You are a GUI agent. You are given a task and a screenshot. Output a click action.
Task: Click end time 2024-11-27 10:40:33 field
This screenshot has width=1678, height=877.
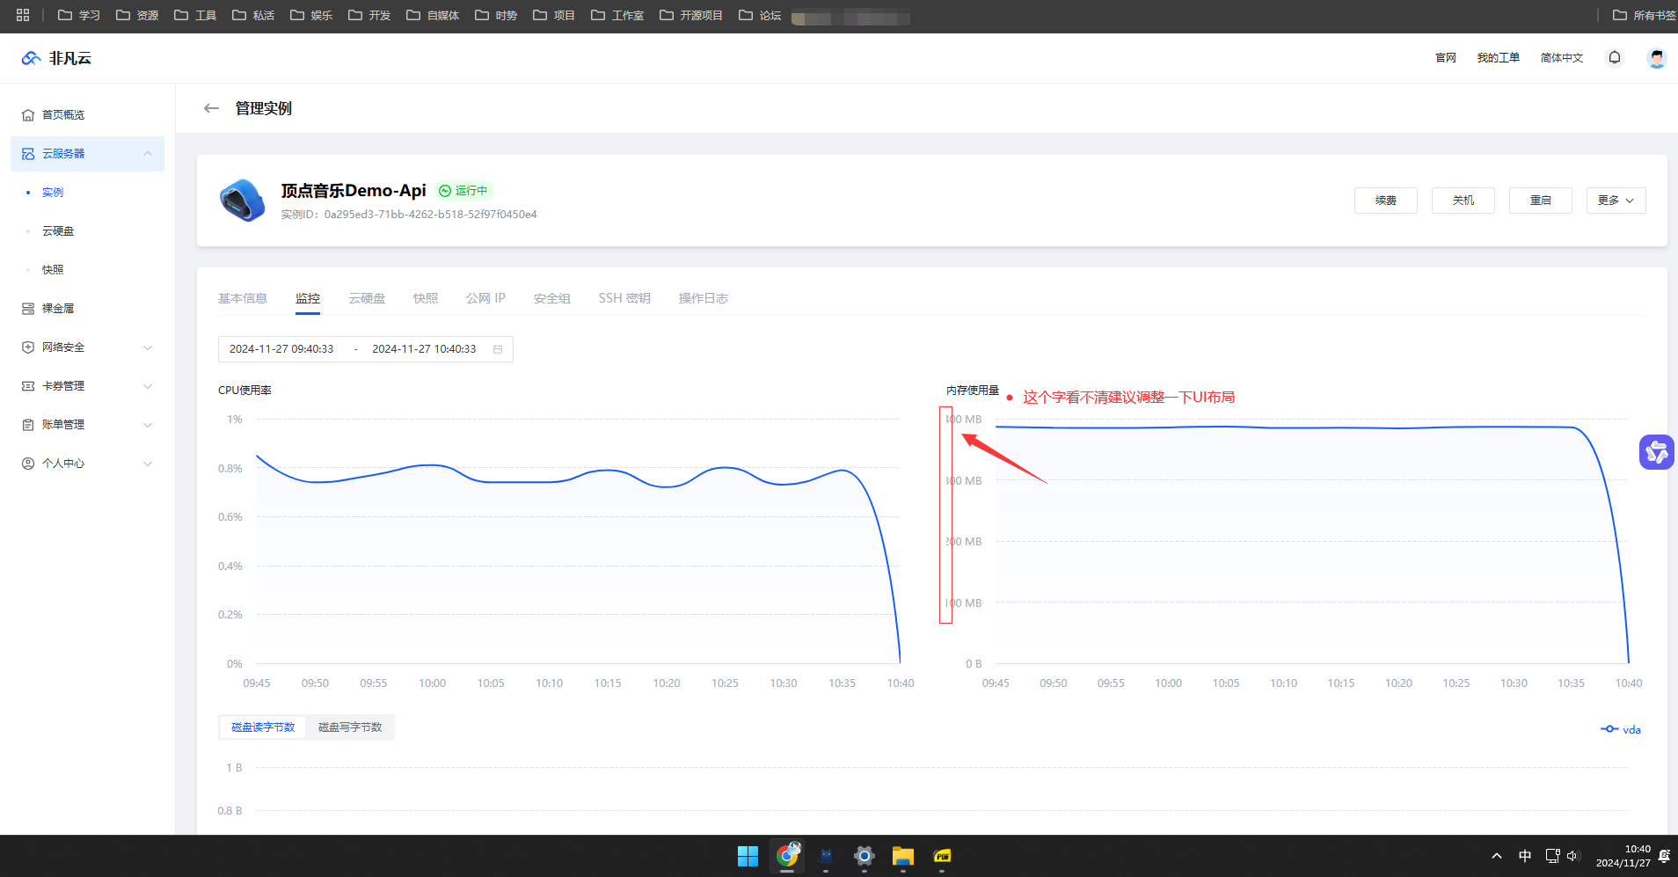(424, 349)
